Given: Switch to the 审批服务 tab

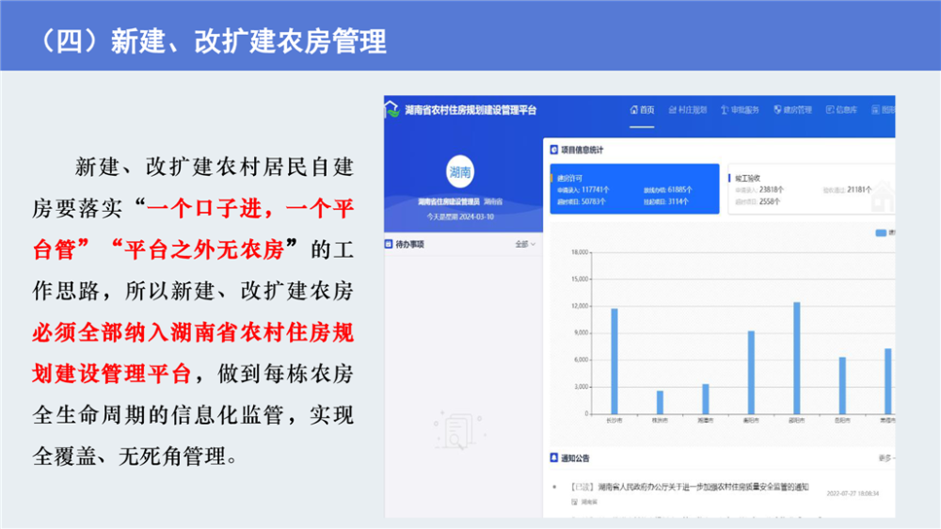Looking at the screenshot, I should click(x=740, y=110).
